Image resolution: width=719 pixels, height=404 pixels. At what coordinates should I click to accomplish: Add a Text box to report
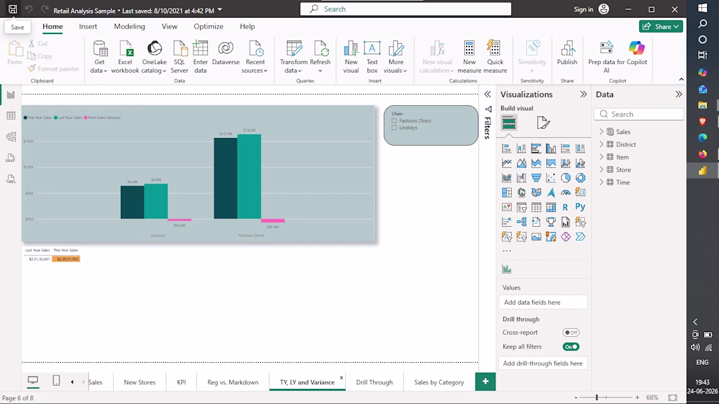pyautogui.click(x=372, y=58)
